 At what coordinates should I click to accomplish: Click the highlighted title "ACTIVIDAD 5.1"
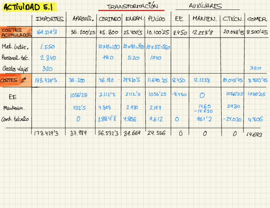(x=28, y=7)
